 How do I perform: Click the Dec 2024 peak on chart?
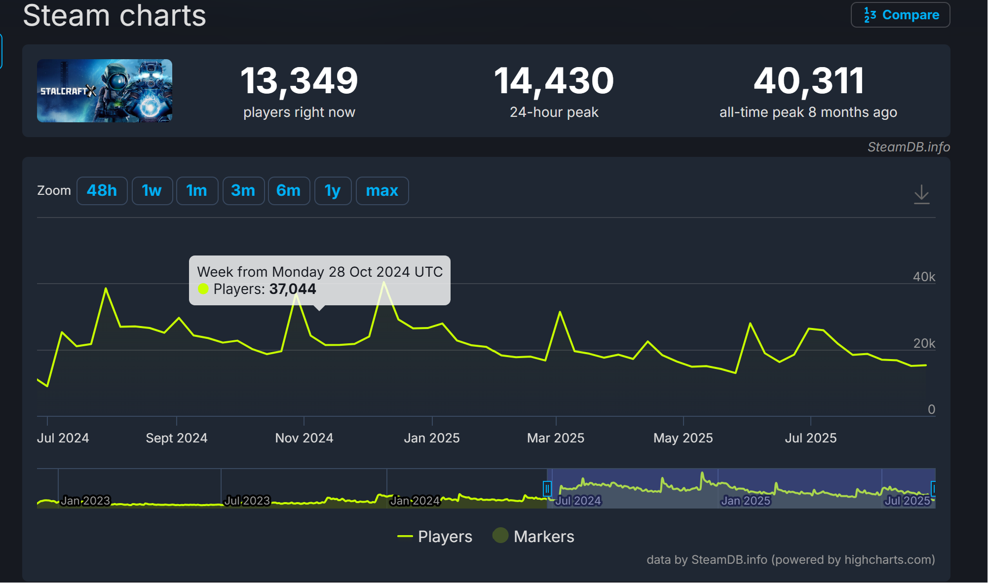coord(384,283)
